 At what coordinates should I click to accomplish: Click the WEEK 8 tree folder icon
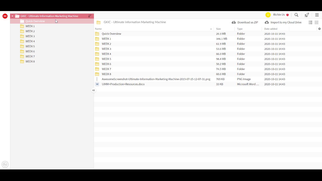coord(22,61)
